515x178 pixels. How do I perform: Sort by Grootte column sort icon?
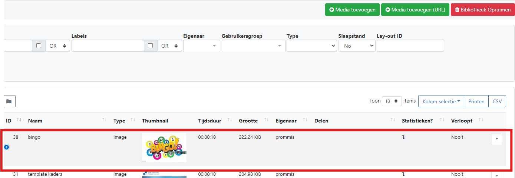coord(266,120)
